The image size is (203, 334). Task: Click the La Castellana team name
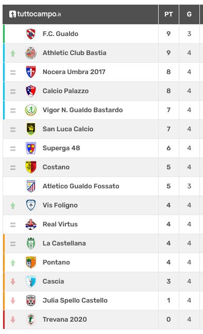tap(64, 243)
